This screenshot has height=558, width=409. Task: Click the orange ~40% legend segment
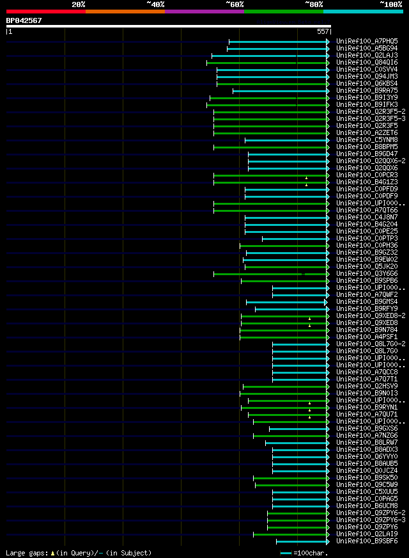point(125,12)
